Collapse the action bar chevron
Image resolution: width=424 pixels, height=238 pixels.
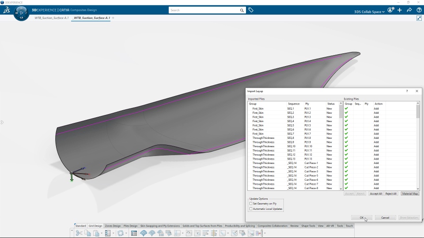(x=72, y=231)
